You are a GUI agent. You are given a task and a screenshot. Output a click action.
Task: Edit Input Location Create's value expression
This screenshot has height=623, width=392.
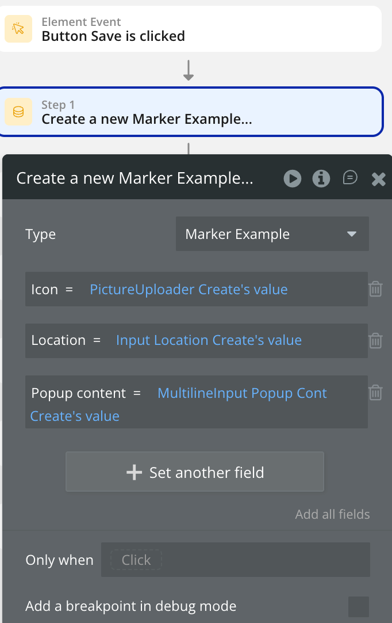click(209, 340)
